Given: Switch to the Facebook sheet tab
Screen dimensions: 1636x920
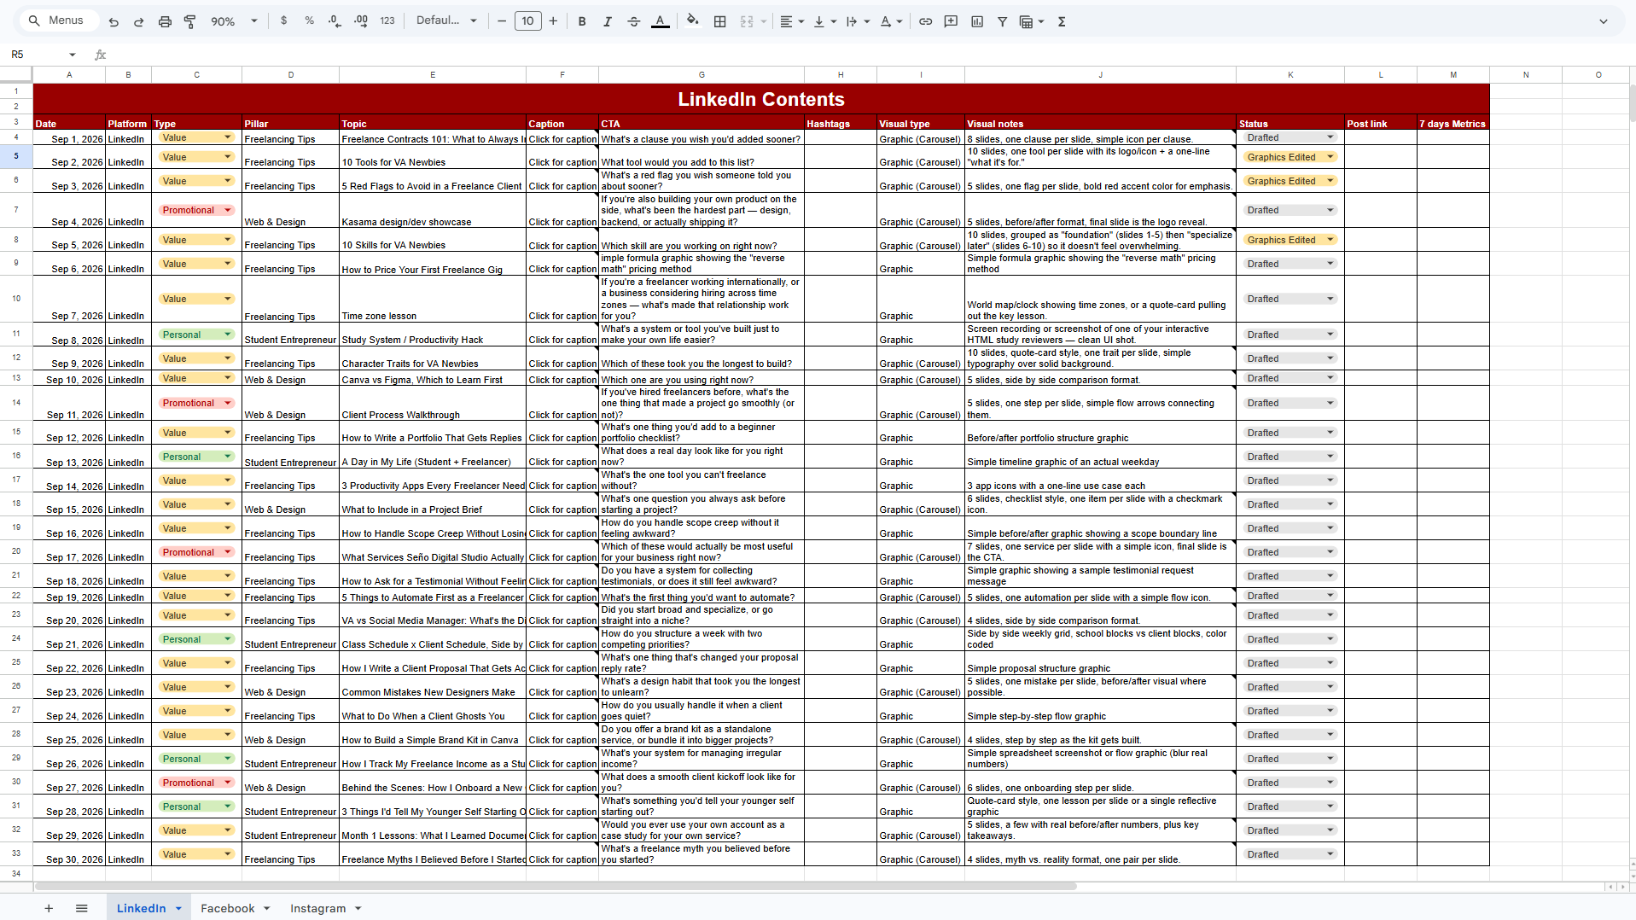Looking at the screenshot, I should (x=227, y=908).
